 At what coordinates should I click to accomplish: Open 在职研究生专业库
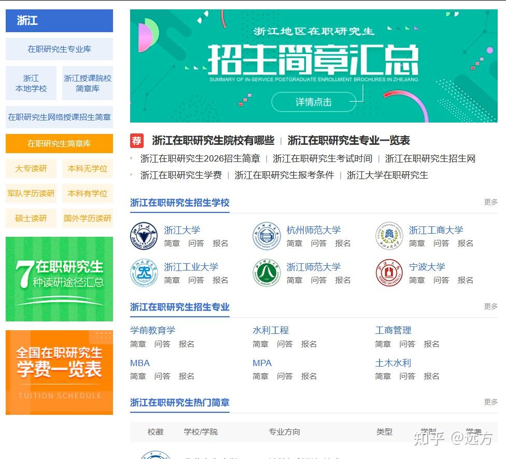[x=60, y=49]
